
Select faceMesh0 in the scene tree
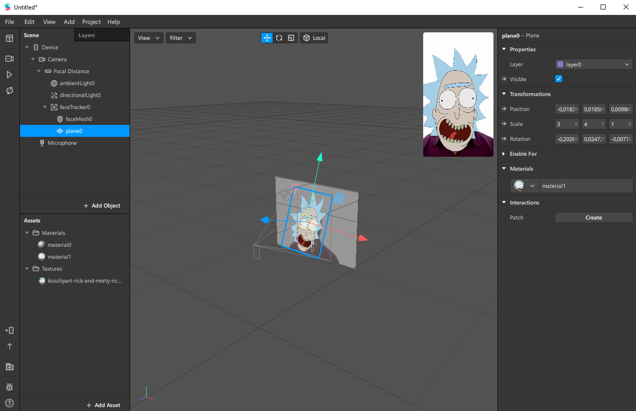pyautogui.click(x=75, y=119)
